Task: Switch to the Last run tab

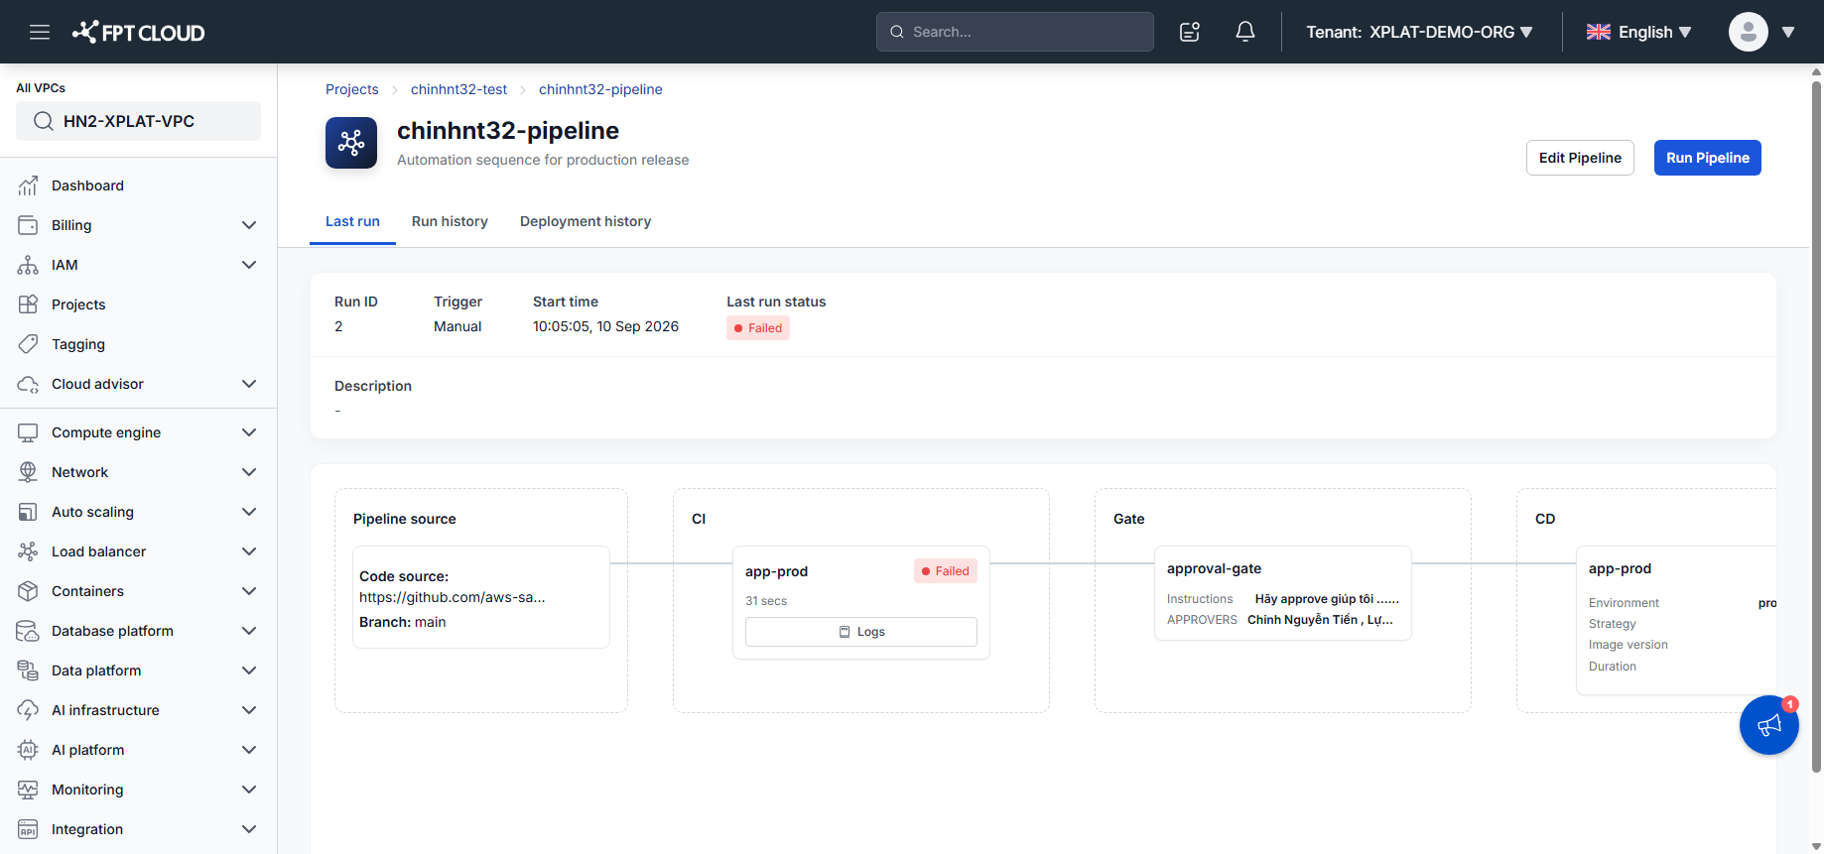Action: [352, 221]
